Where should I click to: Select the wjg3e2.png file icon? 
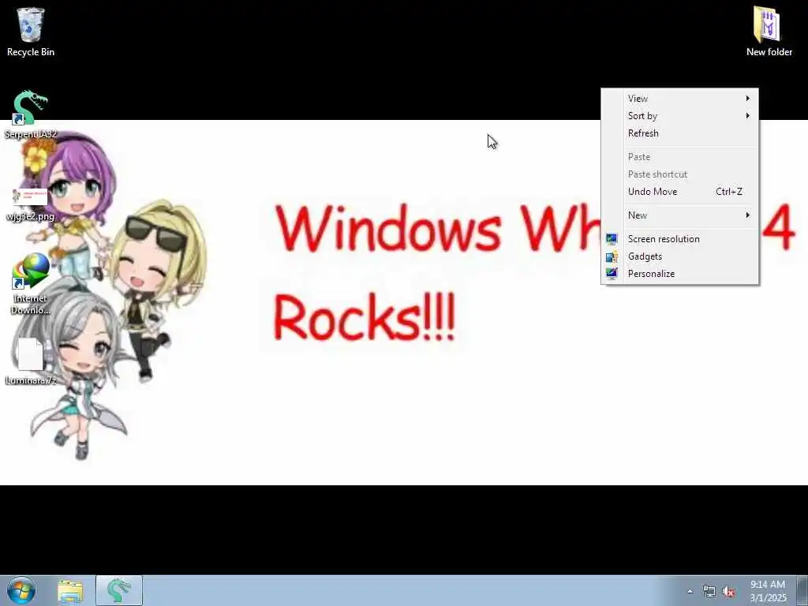[x=31, y=204]
